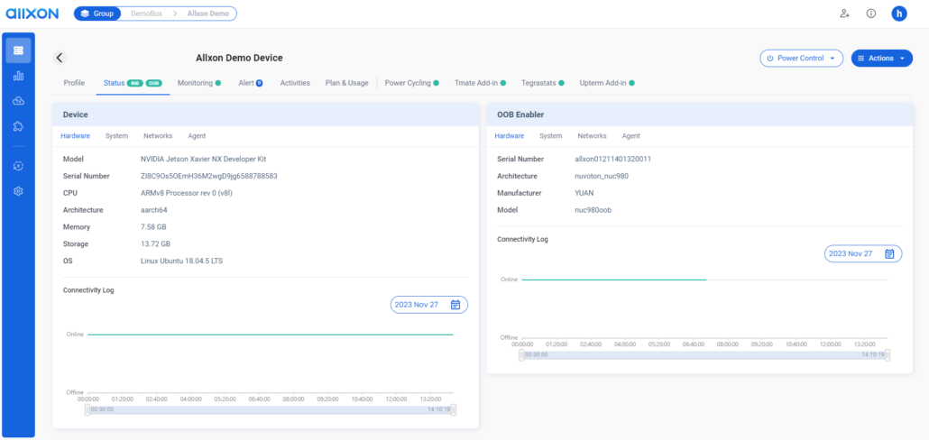Open the settings gear in sidebar
The height and width of the screenshot is (440, 929).
(18, 191)
